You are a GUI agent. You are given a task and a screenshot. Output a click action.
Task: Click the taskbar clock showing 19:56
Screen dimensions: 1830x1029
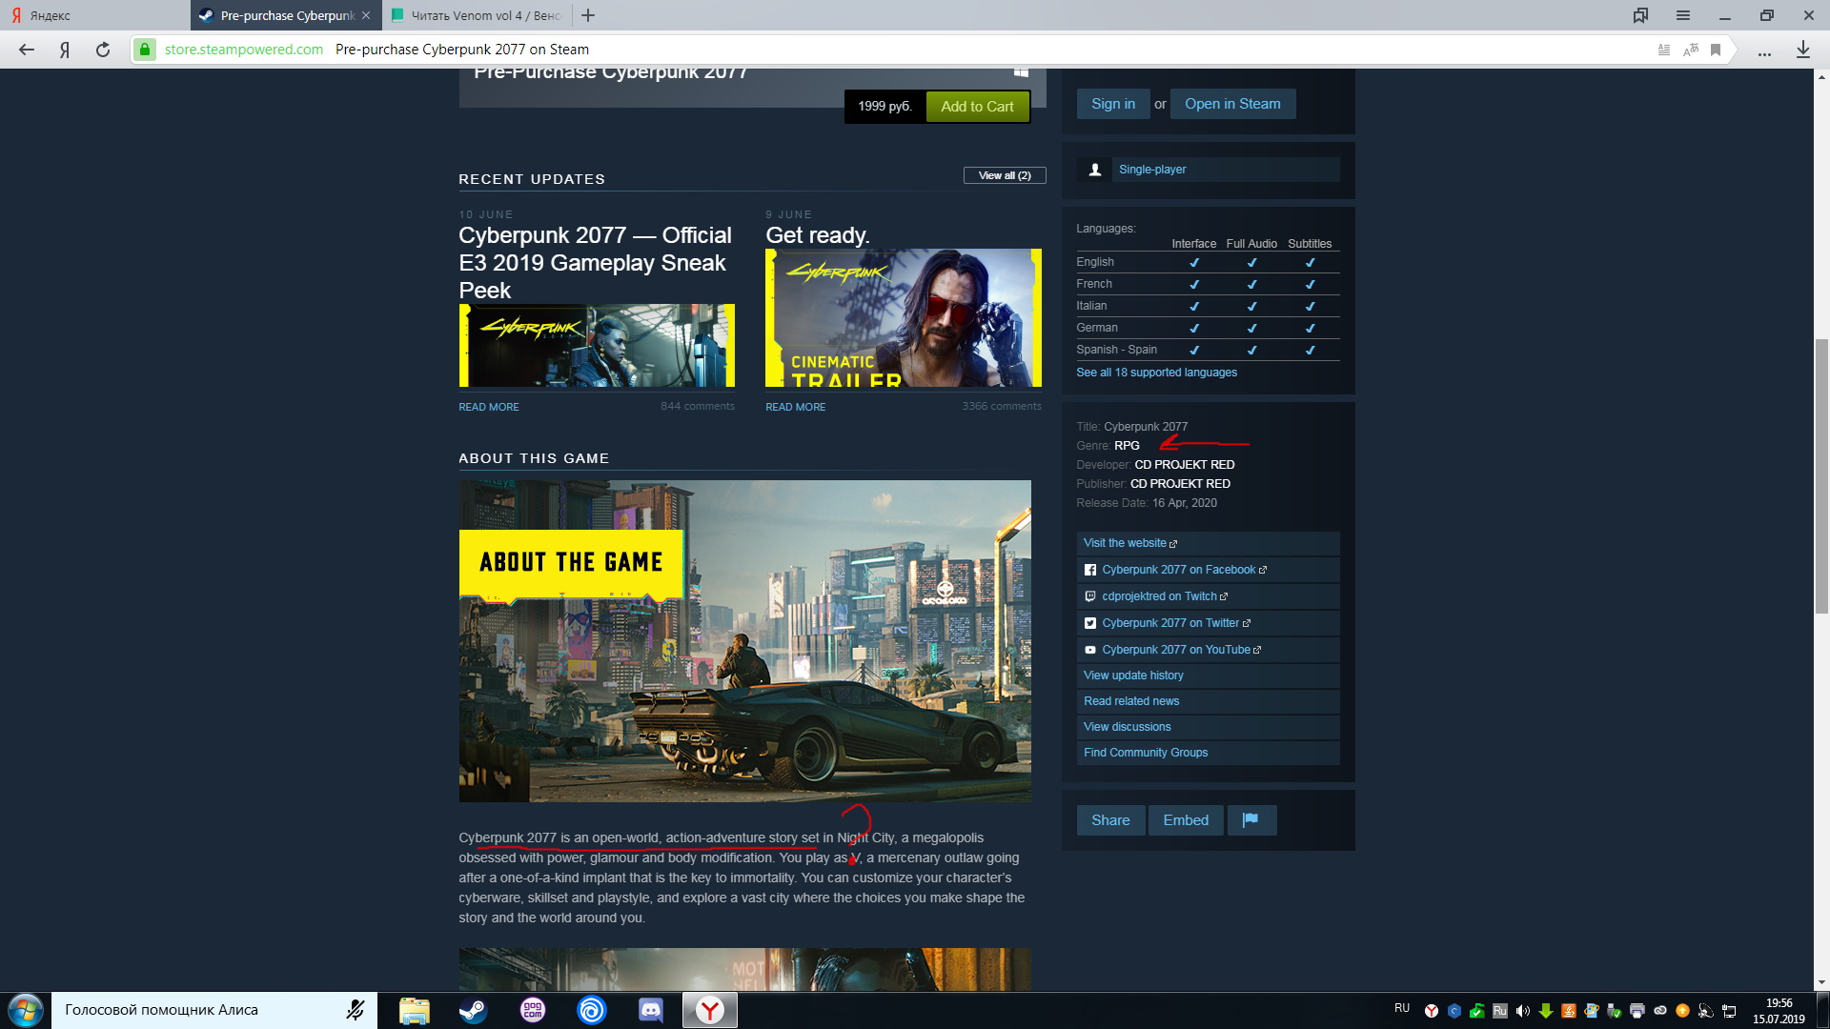1779,1011
